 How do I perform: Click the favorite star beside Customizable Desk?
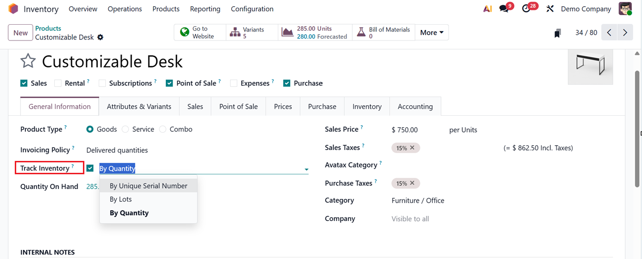28,61
